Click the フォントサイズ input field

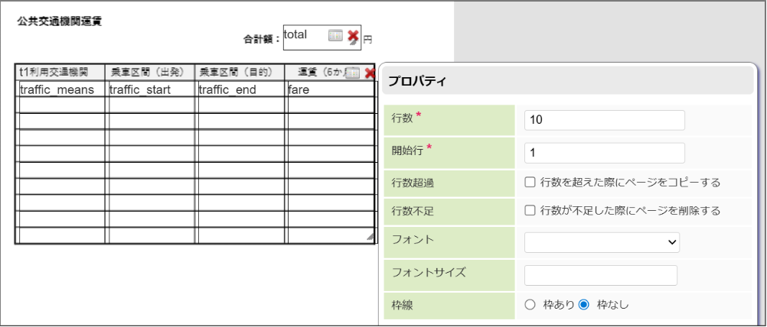click(x=601, y=275)
